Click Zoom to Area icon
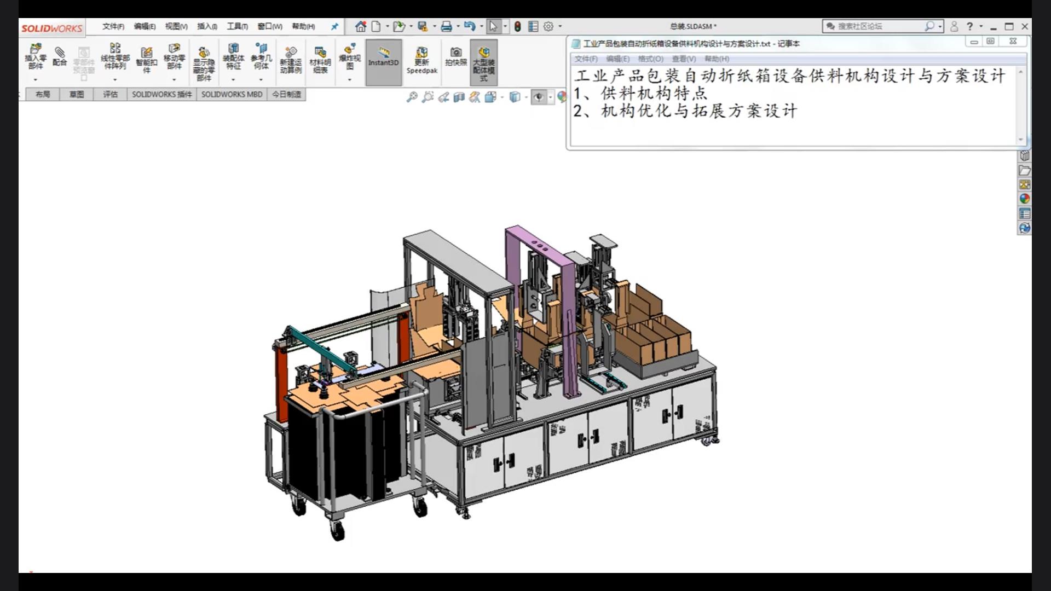 click(x=428, y=97)
